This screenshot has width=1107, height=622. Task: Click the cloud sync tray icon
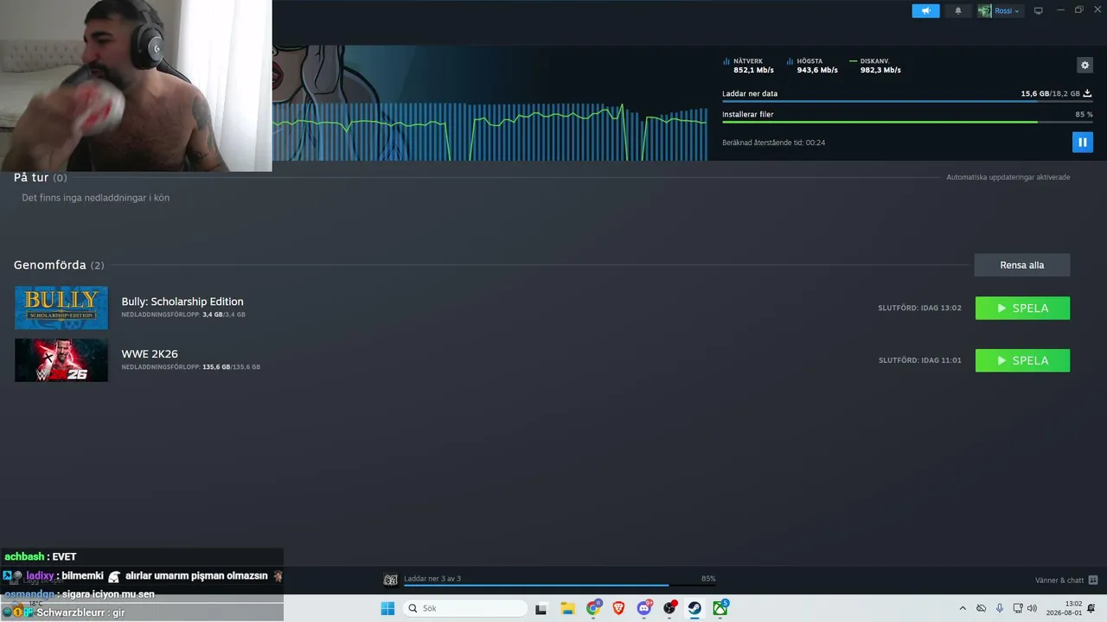(x=981, y=608)
